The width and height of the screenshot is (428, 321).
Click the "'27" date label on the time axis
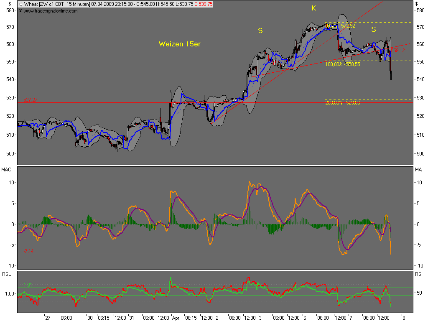click(48, 318)
